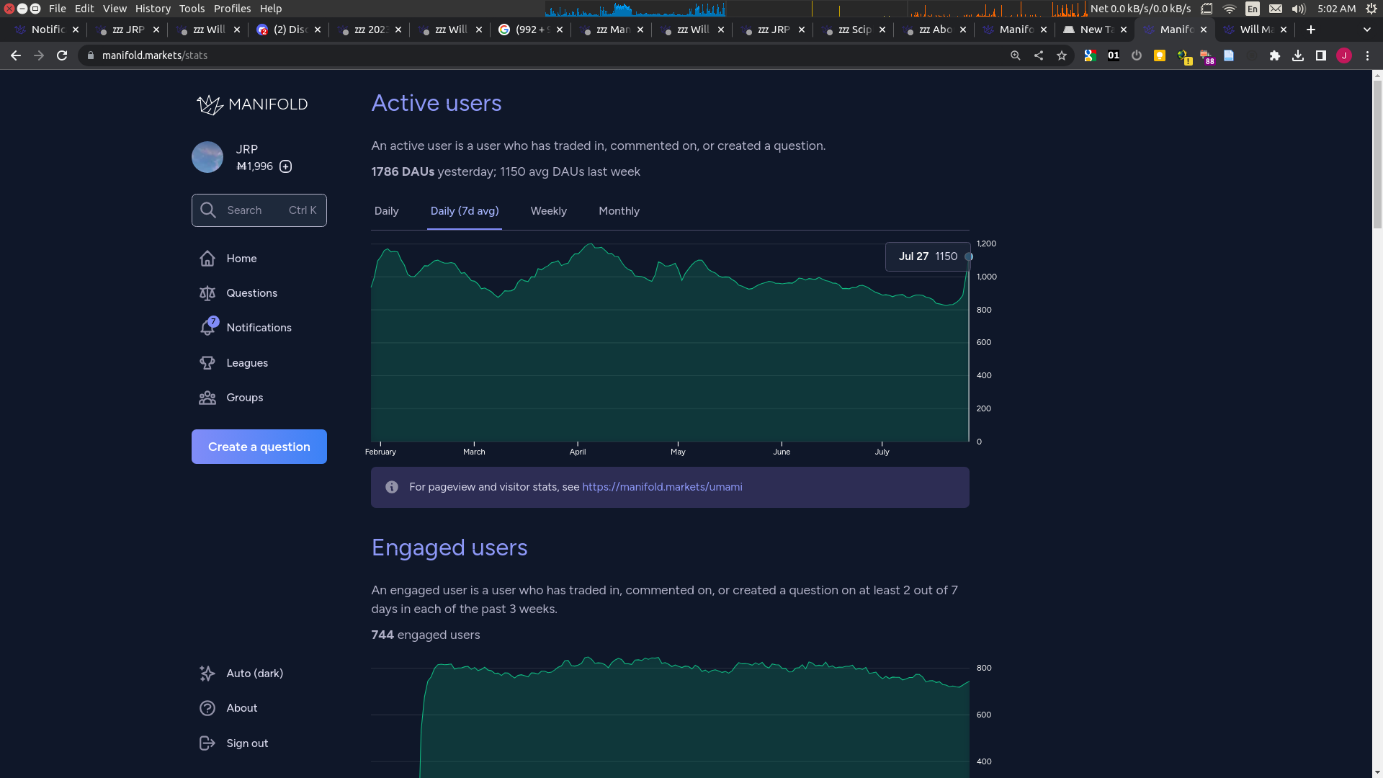
Task: Click the J profile avatar in toolbar
Action: coord(1344,55)
